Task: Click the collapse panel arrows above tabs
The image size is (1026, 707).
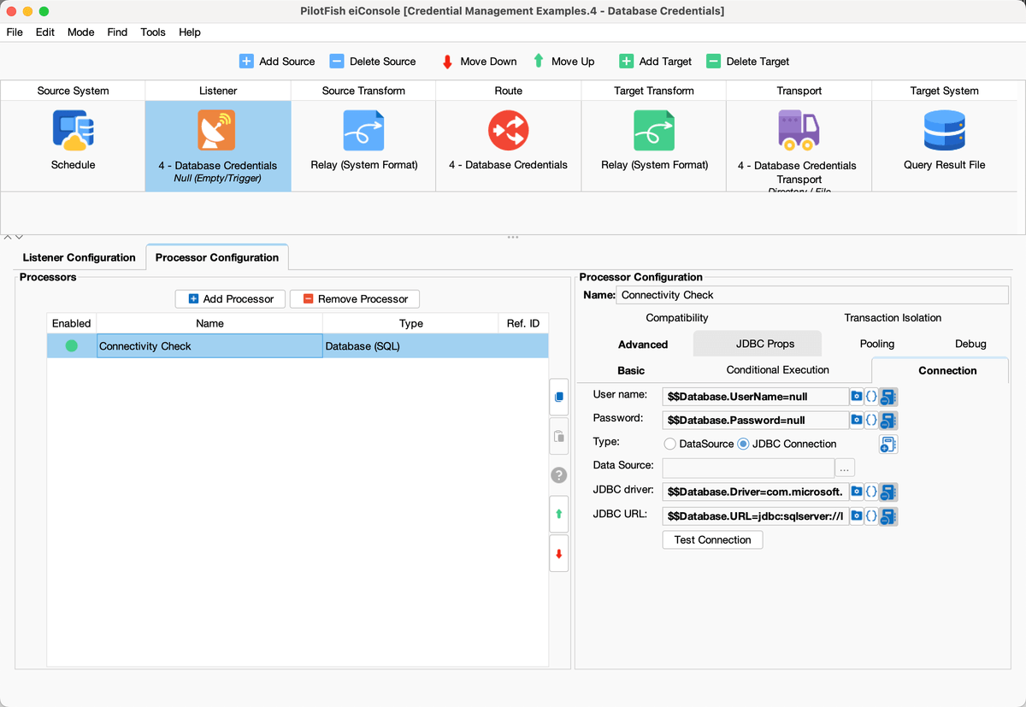Action: (x=12, y=237)
